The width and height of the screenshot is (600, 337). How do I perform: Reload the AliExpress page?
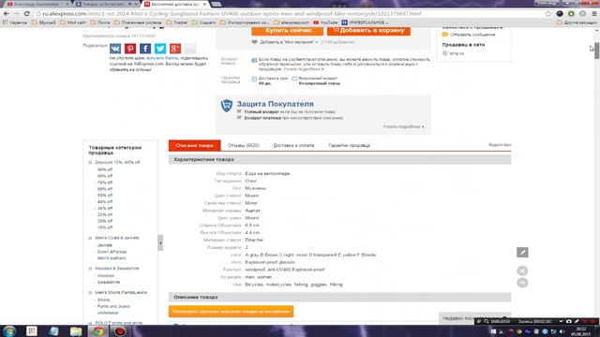tap(26, 14)
